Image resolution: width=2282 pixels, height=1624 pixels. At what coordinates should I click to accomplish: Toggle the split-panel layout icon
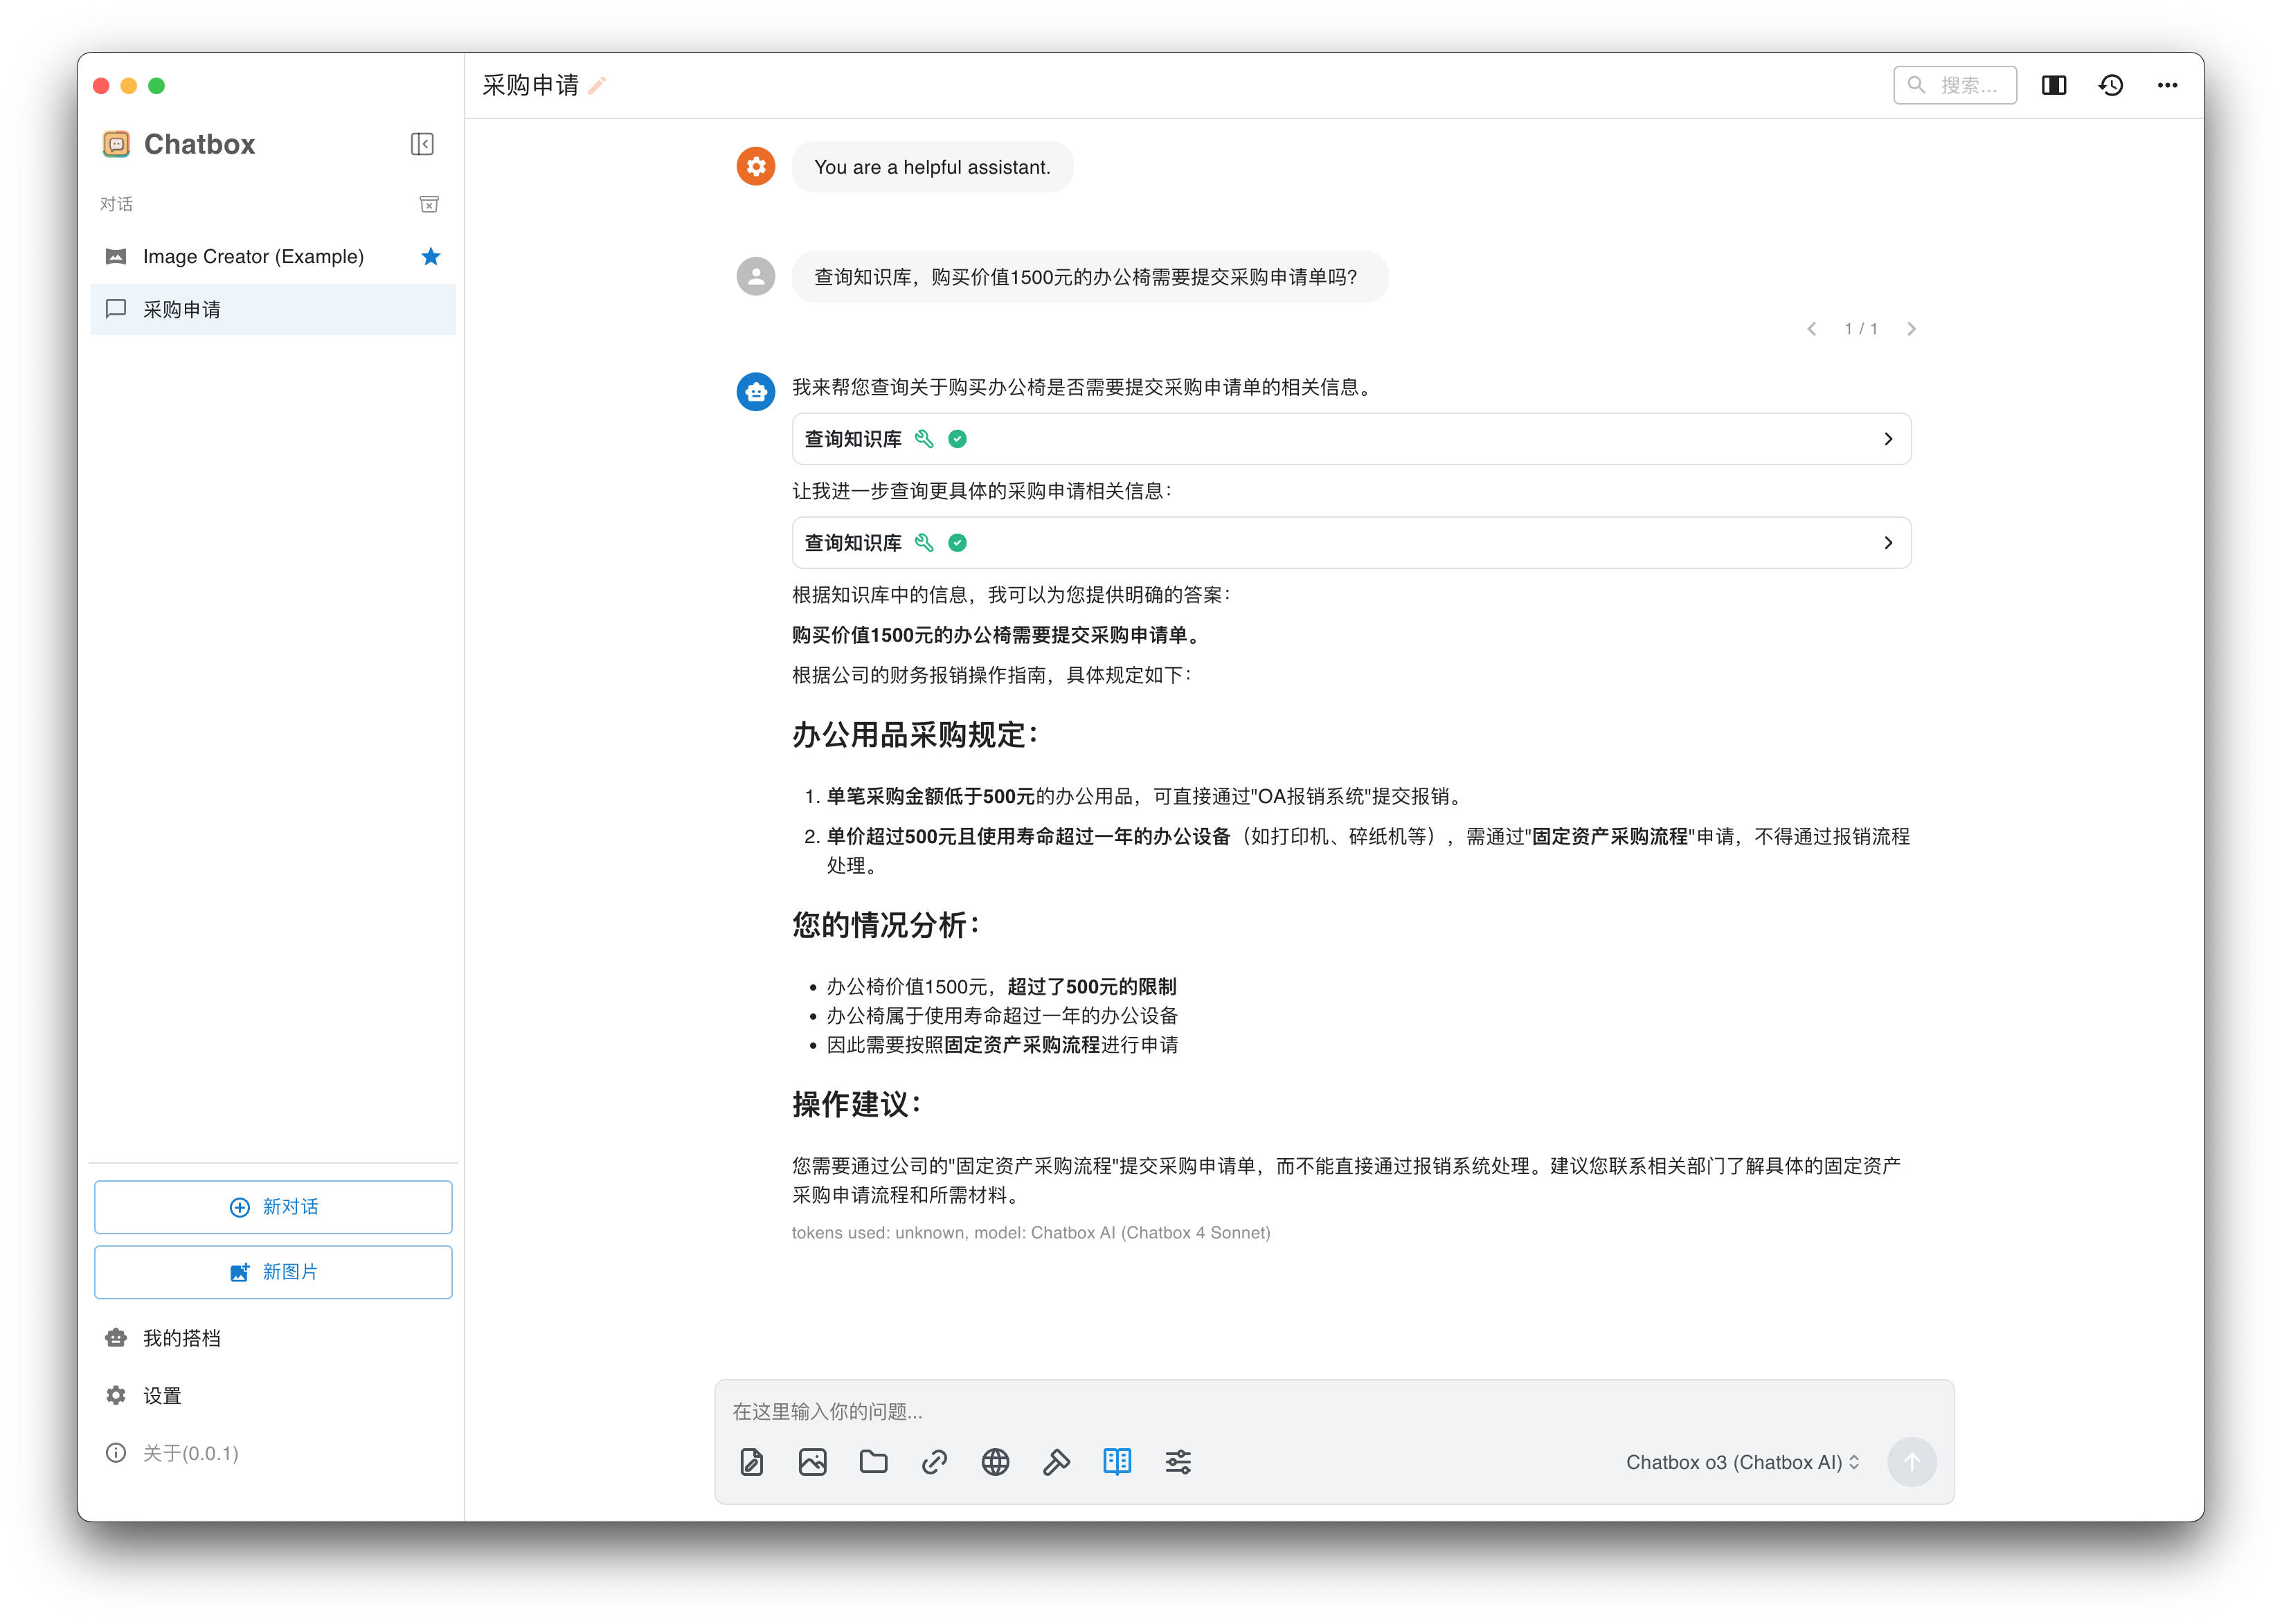click(2054, 86)
